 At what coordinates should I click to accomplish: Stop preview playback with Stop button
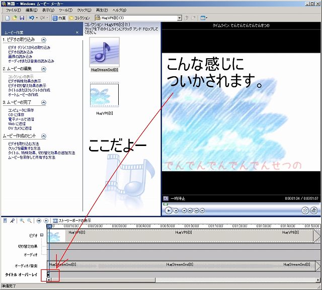pos(176,211)
